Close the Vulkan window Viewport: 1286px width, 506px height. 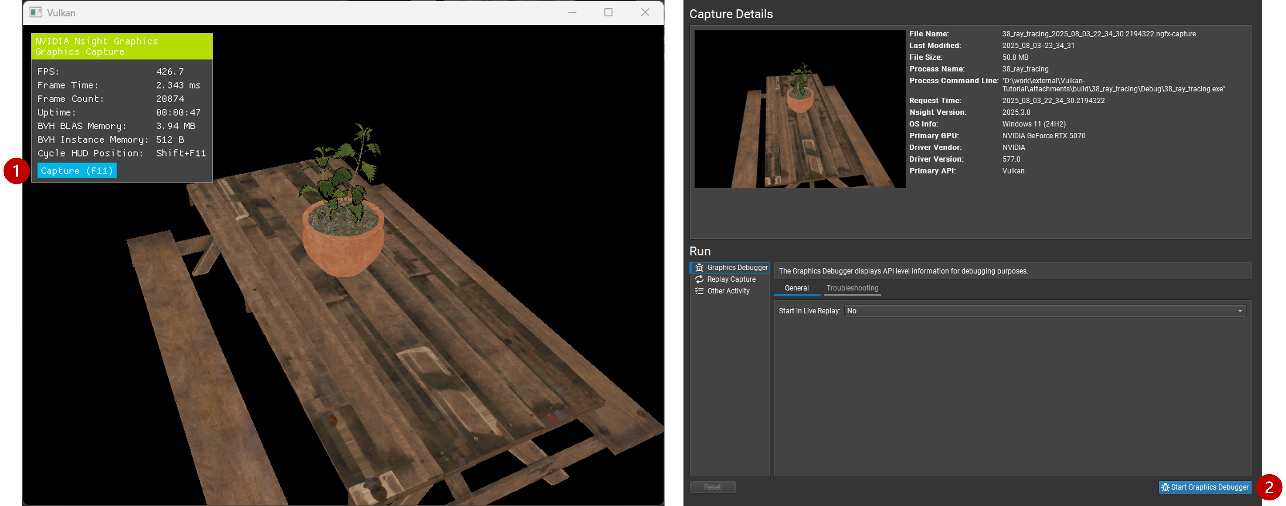pos(645,13)
